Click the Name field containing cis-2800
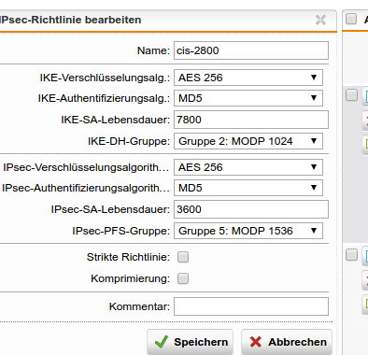The image size is (368, 355). coord(251,50)
